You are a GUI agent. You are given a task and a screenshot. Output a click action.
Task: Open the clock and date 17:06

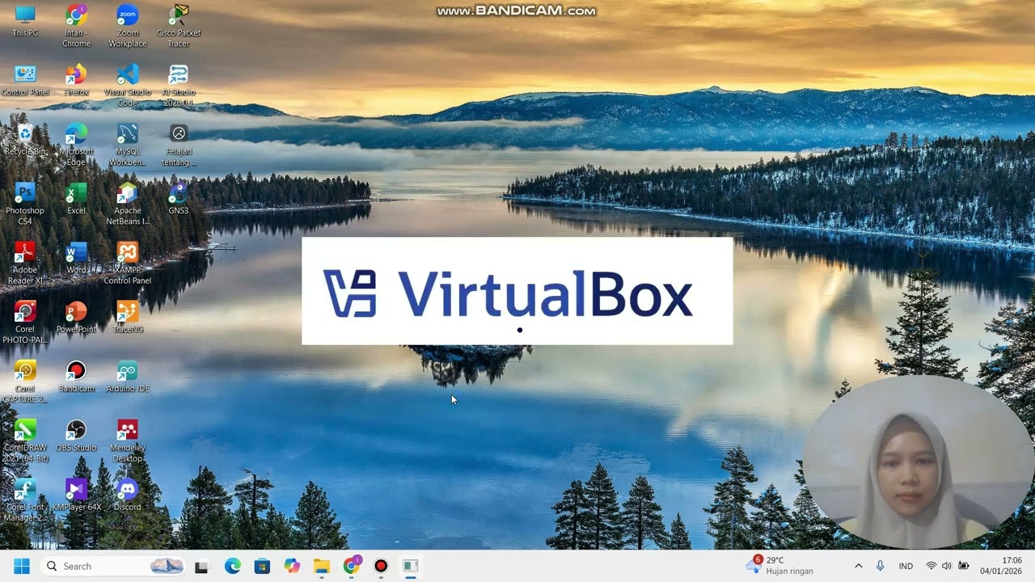(x=1001, y=566)
